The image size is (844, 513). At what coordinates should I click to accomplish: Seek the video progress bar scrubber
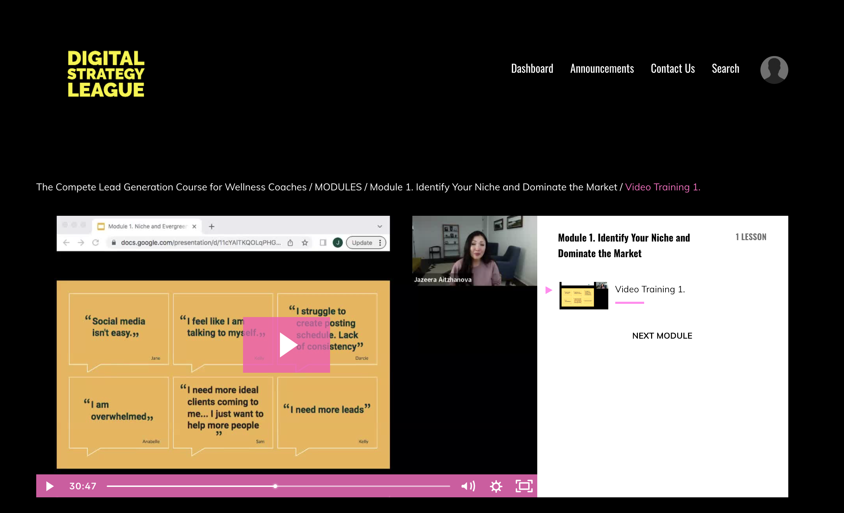click(x=275, y=486)
